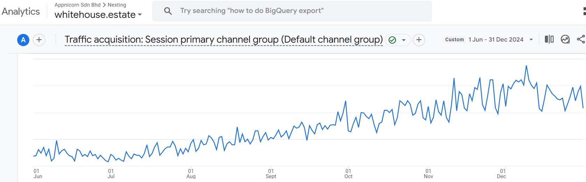The height and width of the screenshot is (182, 586).
Task: Expand the date range dropdown arrow
Action: point(531,39)
